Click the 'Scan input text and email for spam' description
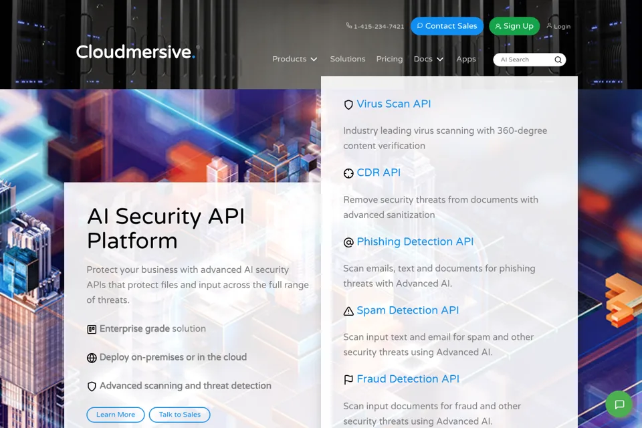The height and width of the screenshot is (428, 642). tap(439, 344)
